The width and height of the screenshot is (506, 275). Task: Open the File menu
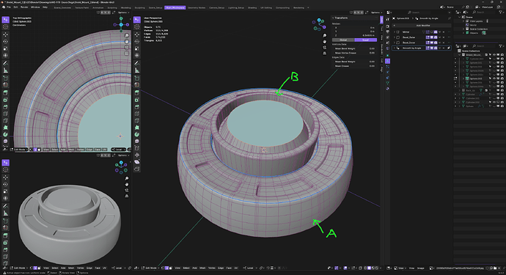(9, 7)
